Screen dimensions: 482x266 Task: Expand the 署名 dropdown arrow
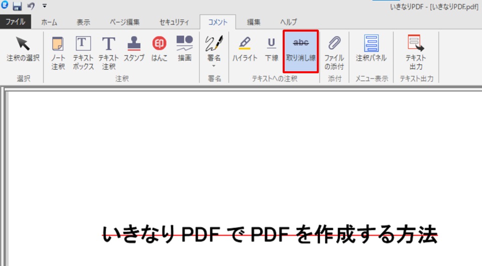pos(214,66)
